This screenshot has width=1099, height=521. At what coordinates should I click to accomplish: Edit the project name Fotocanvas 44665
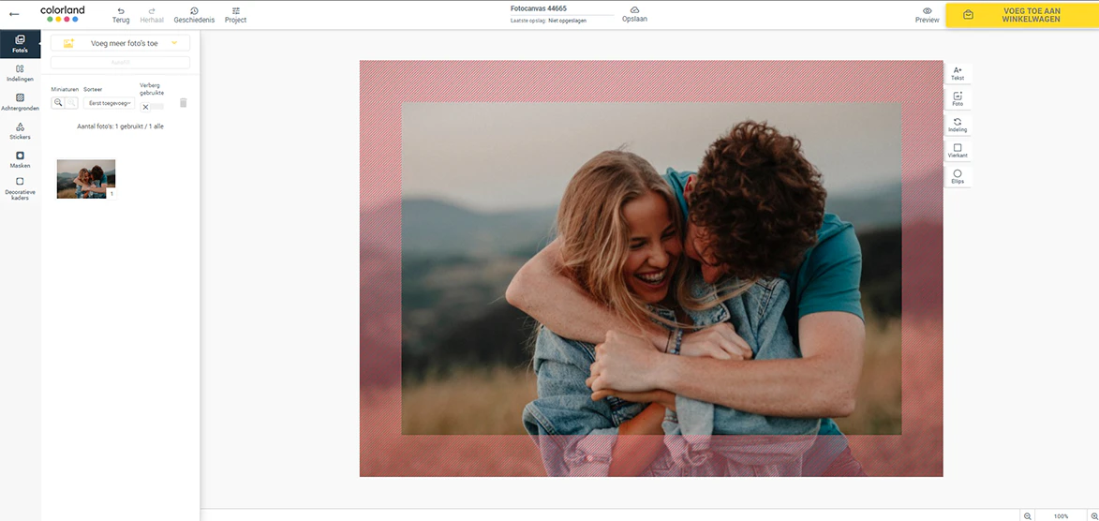[539, 8]
